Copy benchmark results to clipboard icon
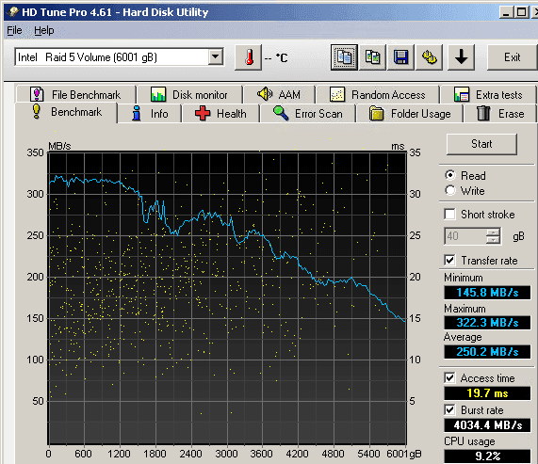The width and height of the screenshot is (538, 464). [x=344, y=57]
